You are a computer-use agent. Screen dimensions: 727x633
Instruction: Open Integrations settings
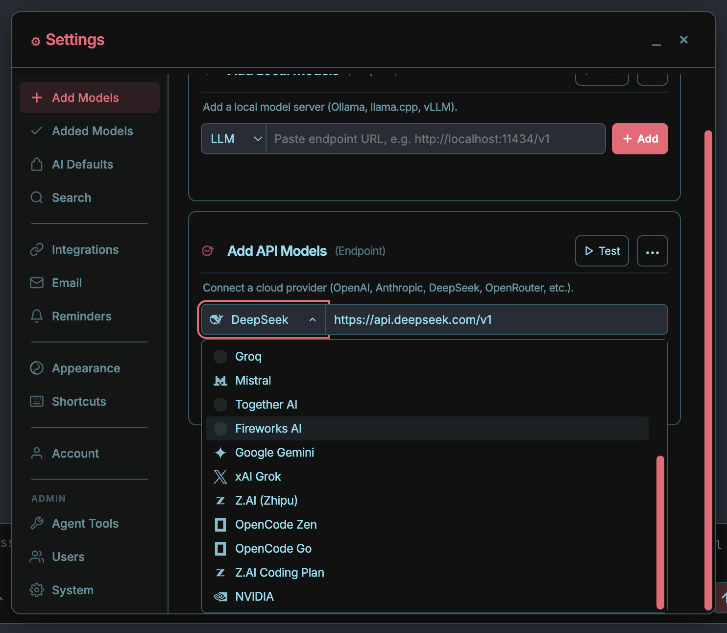(90, 249)
